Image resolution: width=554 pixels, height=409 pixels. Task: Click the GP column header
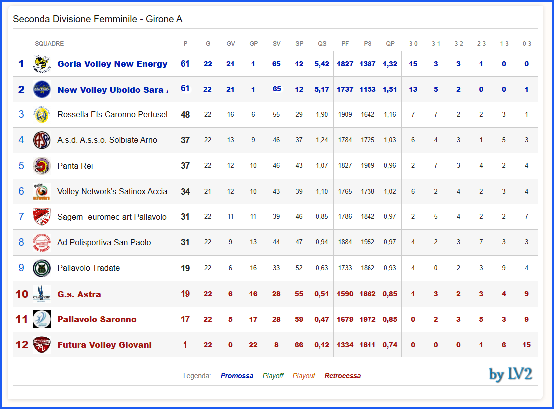pyautogui.click(x=254, y=44)
